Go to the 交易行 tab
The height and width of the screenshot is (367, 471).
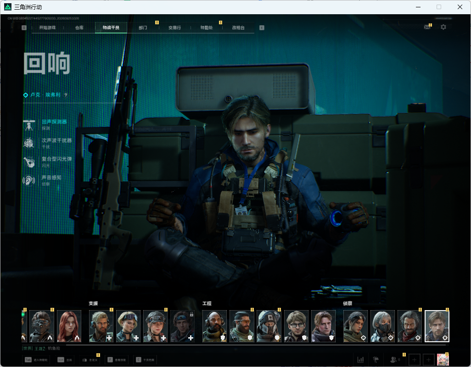pos(174,28)
